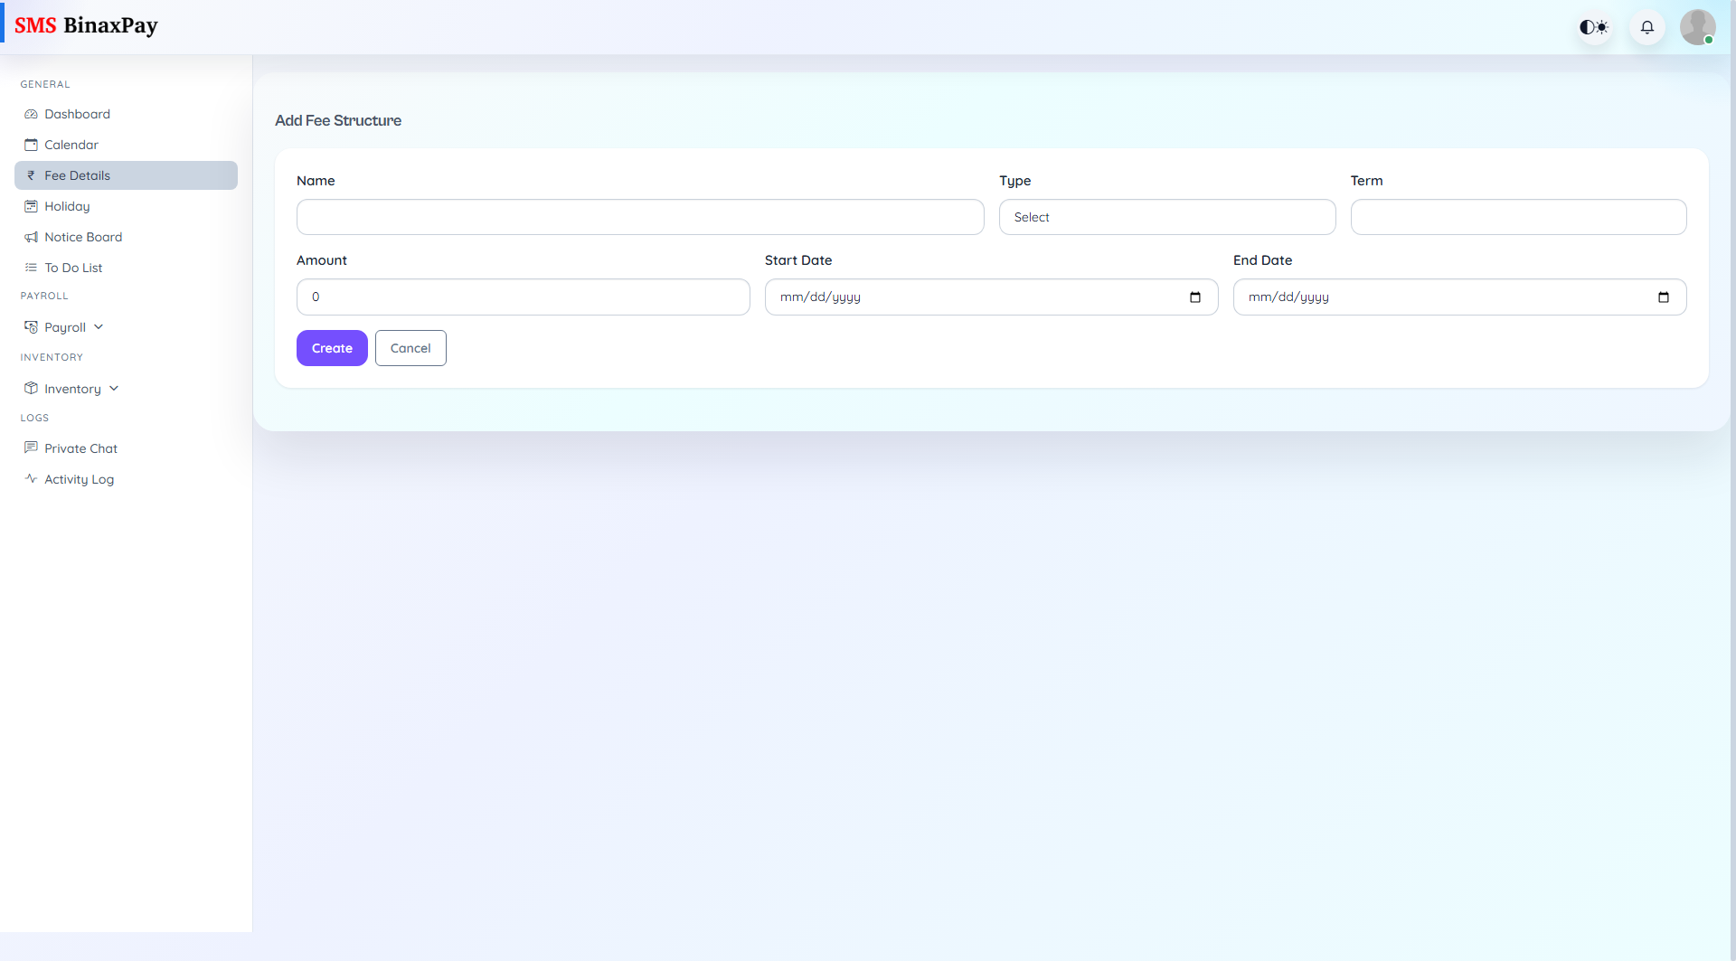Viewport: 1736px width, 961px height.
Task: Open the Start Date calendar picker
Action: [1195, 297]
